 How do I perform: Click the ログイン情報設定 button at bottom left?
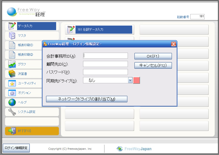[x=16, y=148]
